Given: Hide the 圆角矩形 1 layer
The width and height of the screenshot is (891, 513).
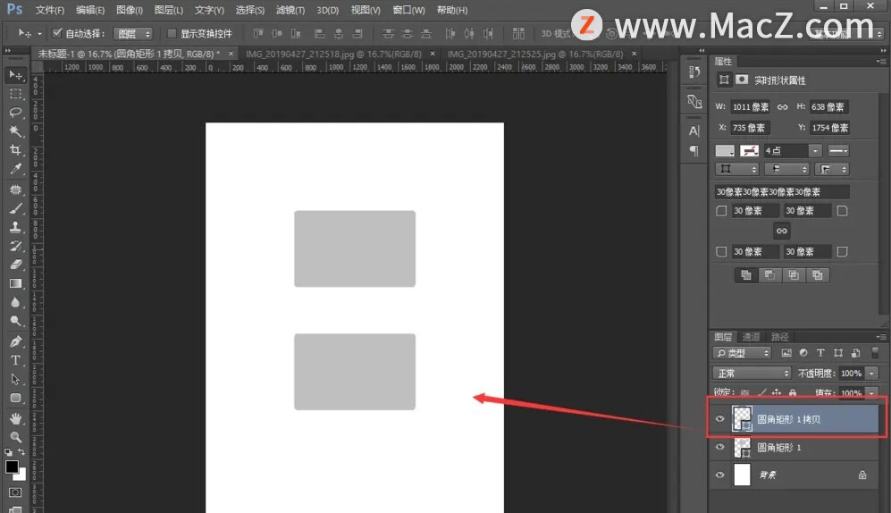Looking at the screenshot, I should pyautogui.click(x=719, y=447).
